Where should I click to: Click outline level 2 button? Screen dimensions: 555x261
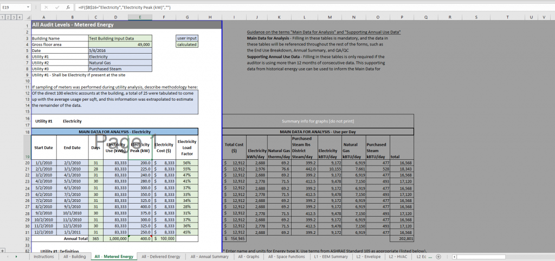pos(8,17)
